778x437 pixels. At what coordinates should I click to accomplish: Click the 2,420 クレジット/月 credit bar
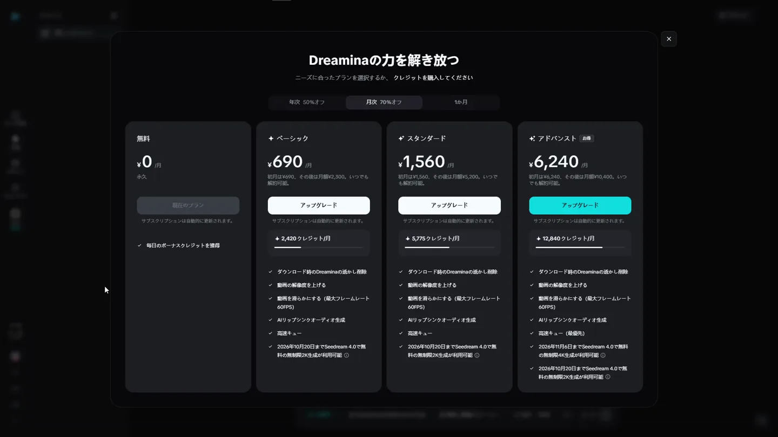[319, 242]
